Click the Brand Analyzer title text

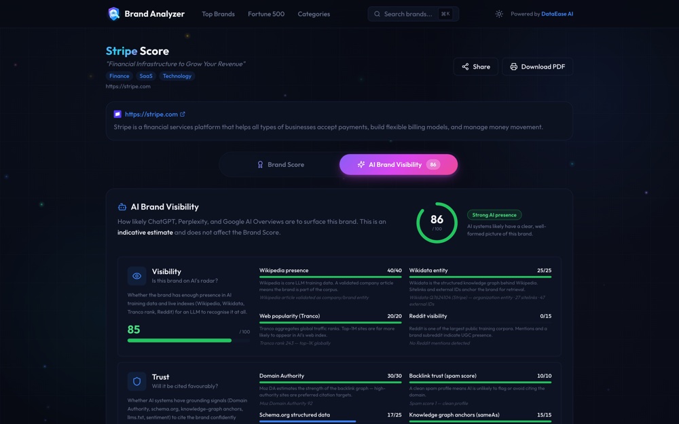click(155, 14)
